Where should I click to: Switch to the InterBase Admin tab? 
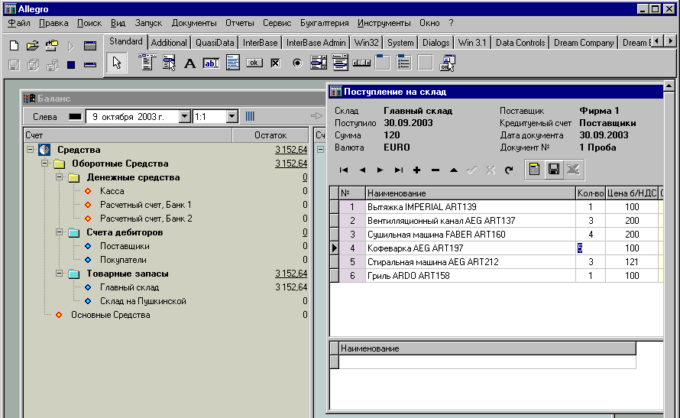(316, 43)
